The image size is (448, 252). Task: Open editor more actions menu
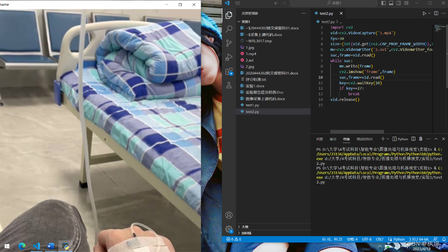click(443, 13)
